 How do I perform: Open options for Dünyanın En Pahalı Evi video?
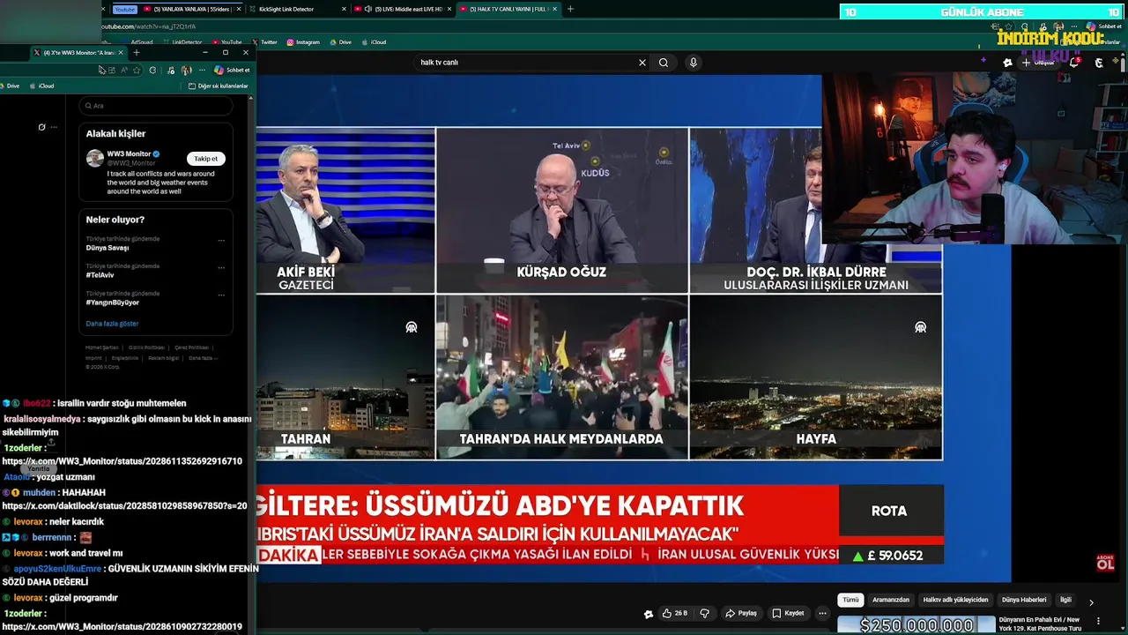pos(1098,622)
